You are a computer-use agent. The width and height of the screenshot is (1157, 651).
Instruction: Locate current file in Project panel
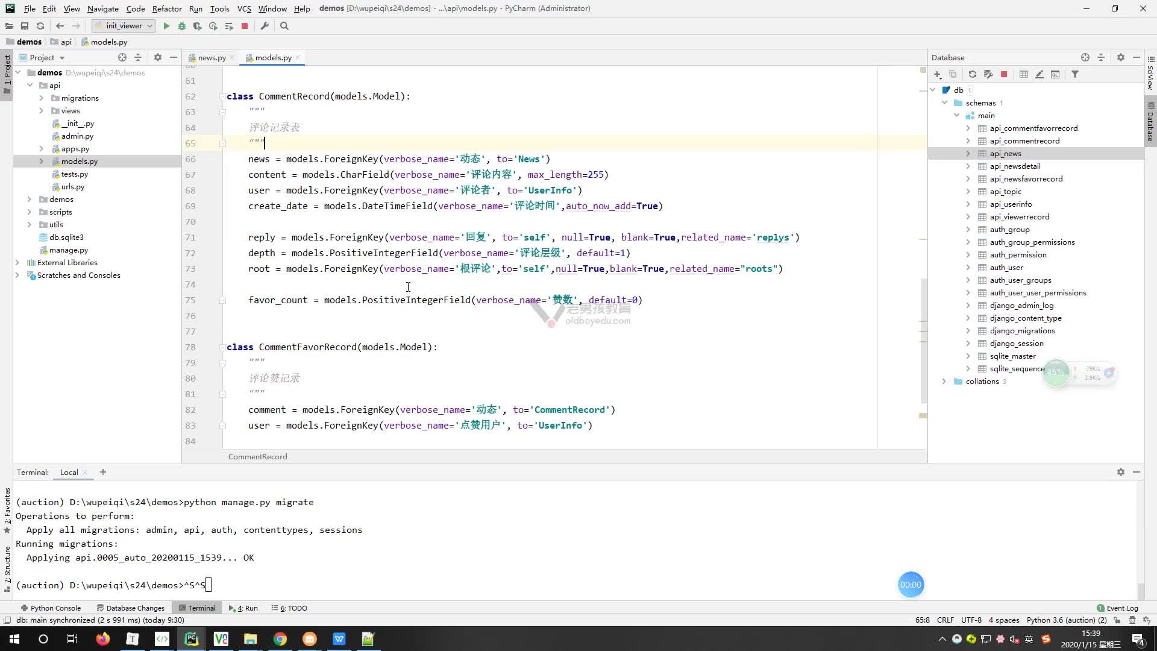click(x=122, y=57)
